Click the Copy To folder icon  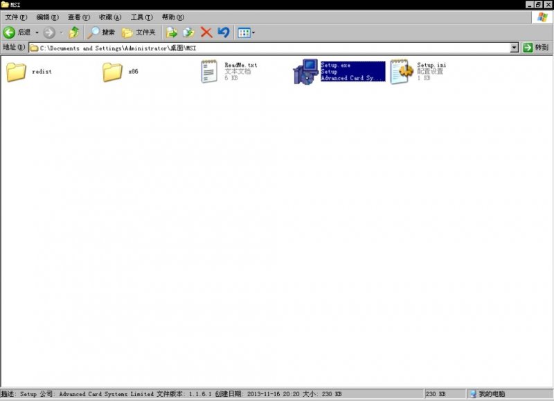[x=188, y=32]
